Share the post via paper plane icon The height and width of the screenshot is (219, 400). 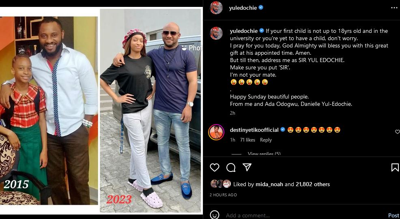tap(247, 167)
